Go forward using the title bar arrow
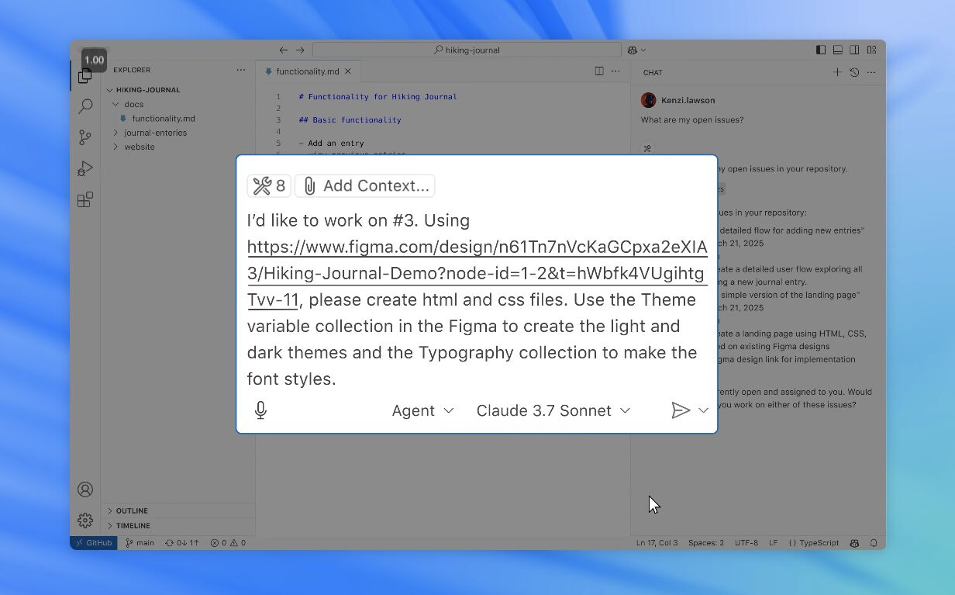 (x=300, y=50)
